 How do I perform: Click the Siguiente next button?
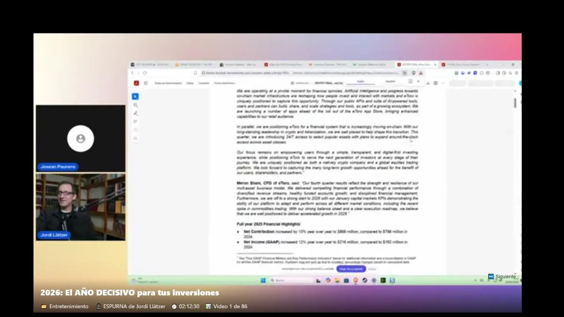coord(501,276)
